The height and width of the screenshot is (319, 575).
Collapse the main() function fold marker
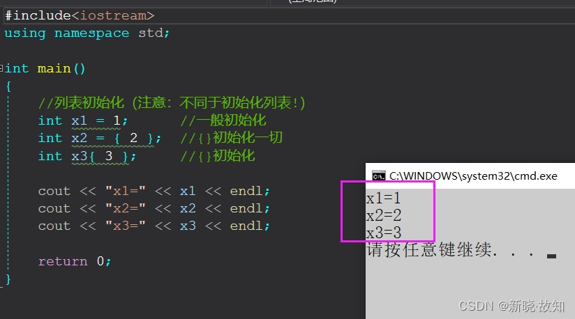point(1,68)
